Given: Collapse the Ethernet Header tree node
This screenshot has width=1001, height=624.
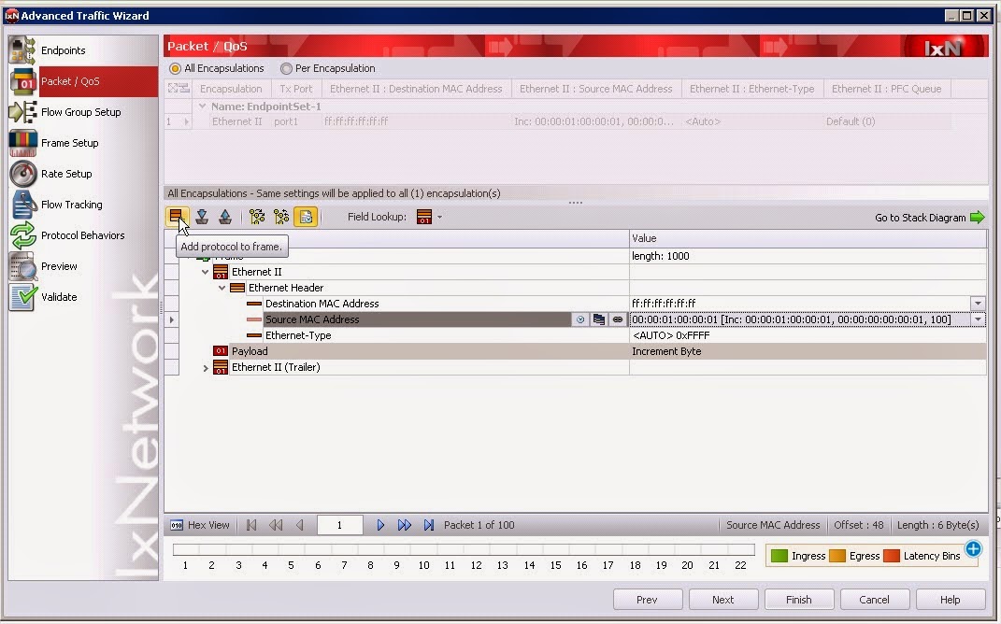Looking at the screenshot, I should point(222,288).
